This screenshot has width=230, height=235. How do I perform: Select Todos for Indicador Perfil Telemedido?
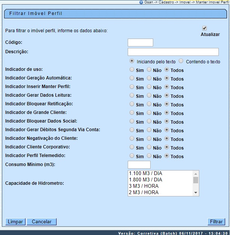[167, 156]
